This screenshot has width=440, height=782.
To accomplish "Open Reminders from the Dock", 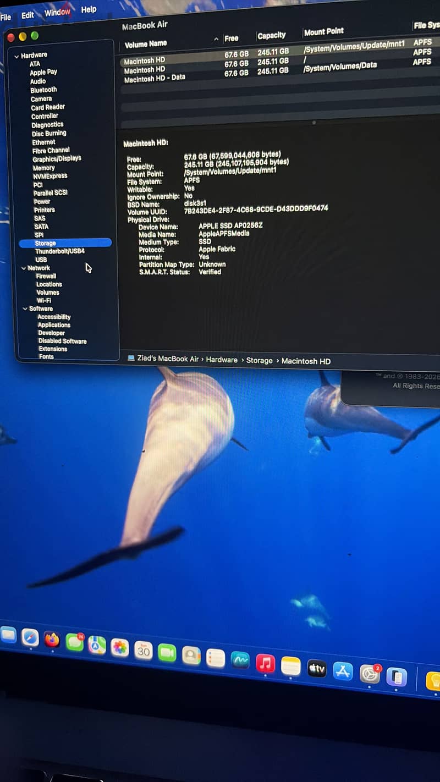I will point(216,658).
